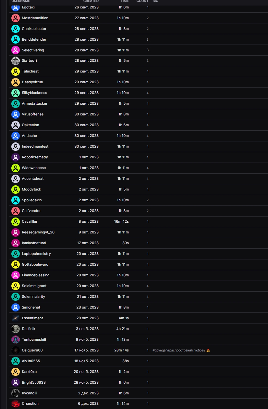Viewport: 268px width, 409px height.
Task: Sort by the COUNT column header
Action: pos(142,1)
